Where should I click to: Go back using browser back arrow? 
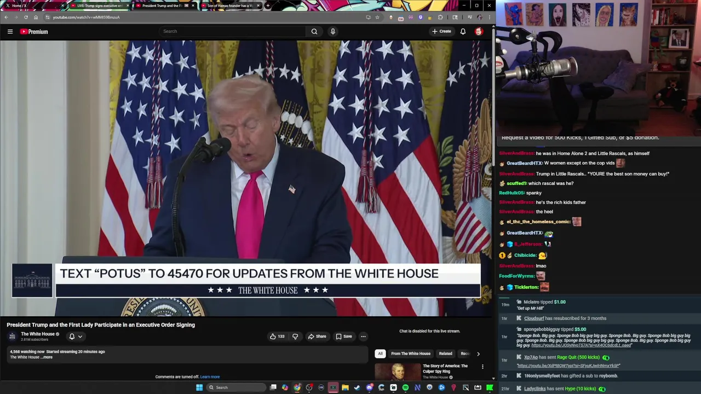pyautogui.click(x=6, y=17)
